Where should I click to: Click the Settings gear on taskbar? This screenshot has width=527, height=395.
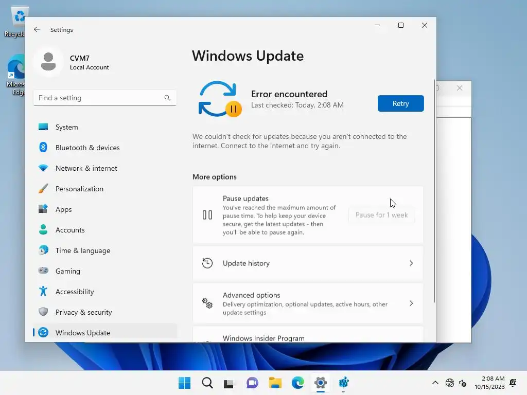(x=321, y=383)
